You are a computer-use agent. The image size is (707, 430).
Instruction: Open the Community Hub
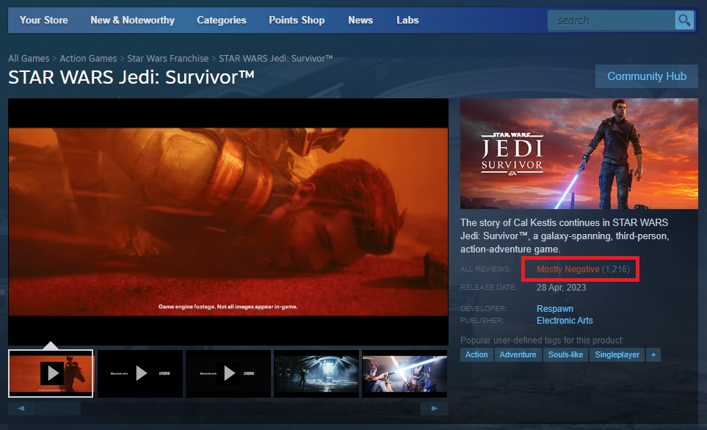645,76
